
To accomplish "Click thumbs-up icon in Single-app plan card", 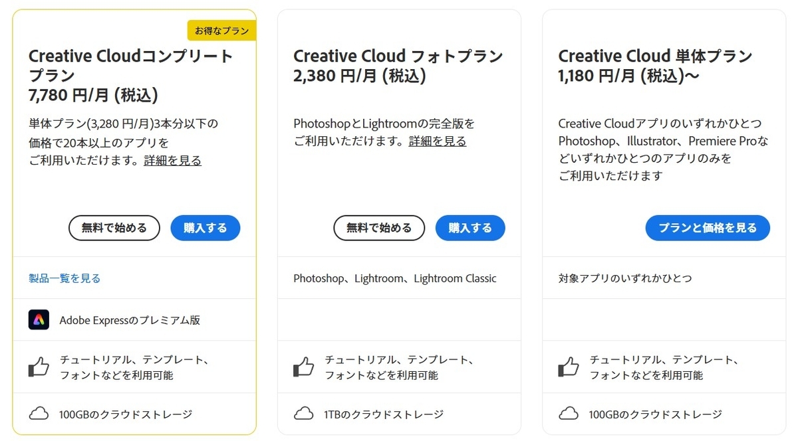I will pos(569,367).
